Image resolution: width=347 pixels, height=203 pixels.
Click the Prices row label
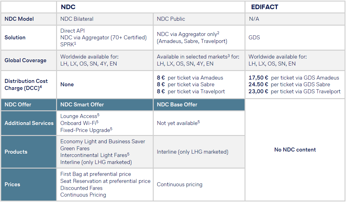pyautogui.click(x=12, y=184)
